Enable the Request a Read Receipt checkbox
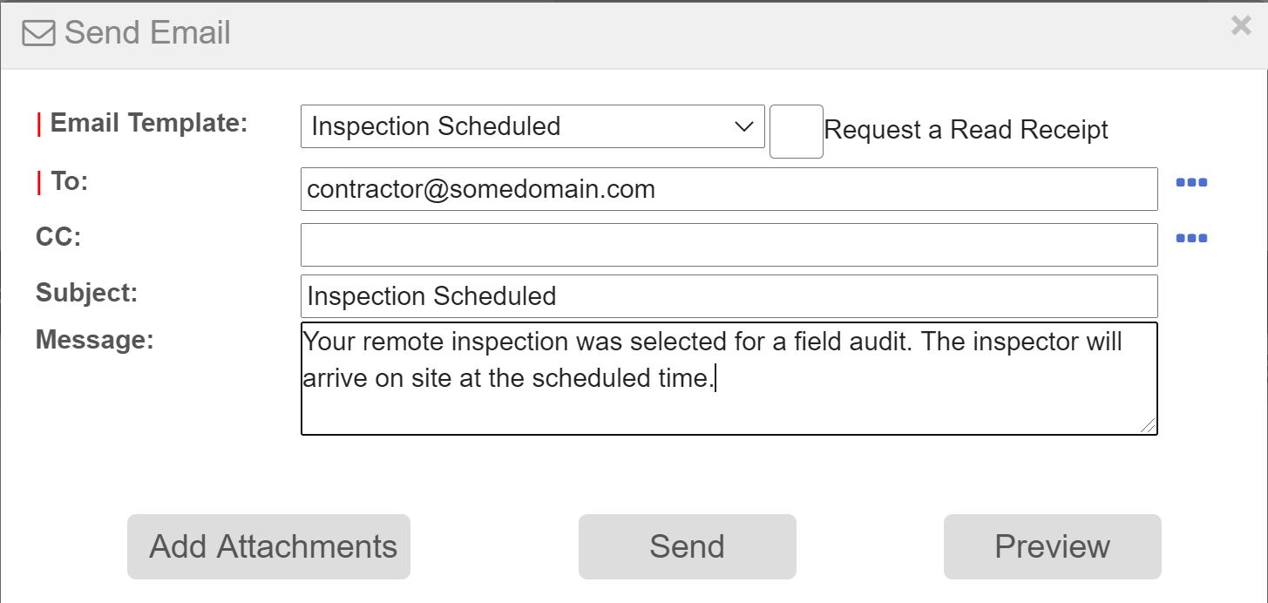This screenshot has width=1268, height=603. point(796,132)
